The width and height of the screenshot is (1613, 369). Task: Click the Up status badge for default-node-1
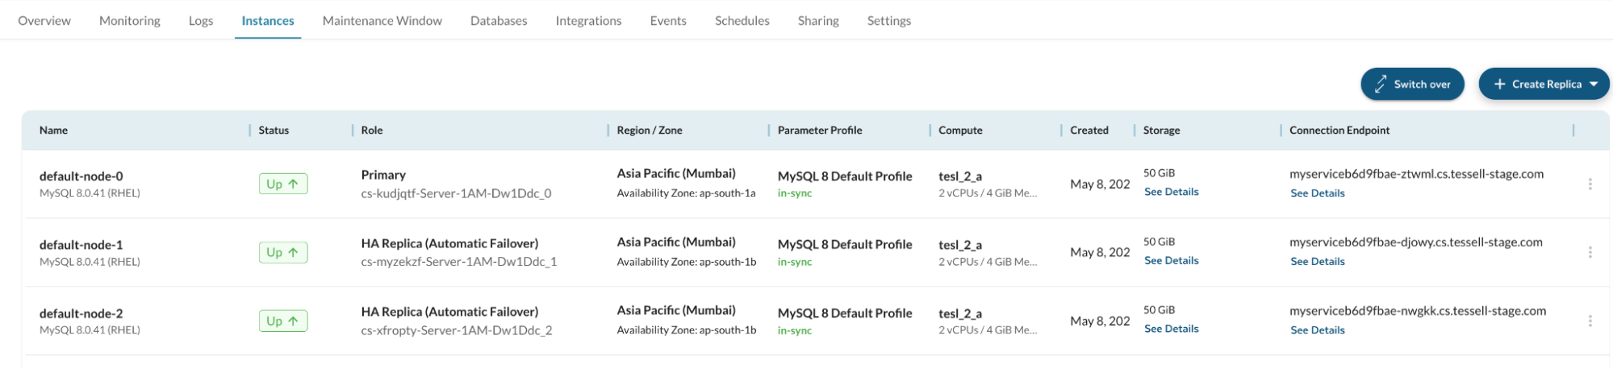click(282, 252)
